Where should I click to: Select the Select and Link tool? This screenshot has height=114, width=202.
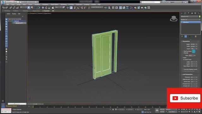click(x=11, y=8)
